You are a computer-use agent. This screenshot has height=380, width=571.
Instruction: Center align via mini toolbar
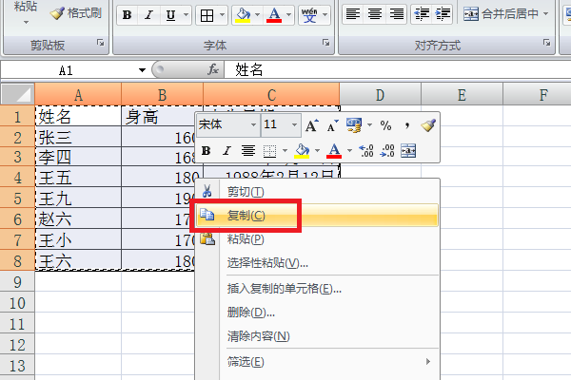(x=248, y=150)
